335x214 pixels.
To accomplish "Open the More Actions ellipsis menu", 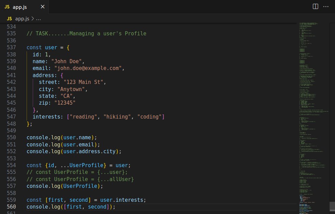I will coord(326,6).
